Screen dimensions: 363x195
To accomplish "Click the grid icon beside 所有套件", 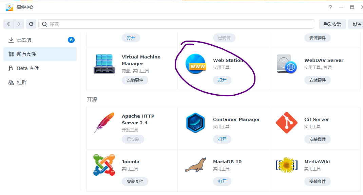I will tap(11, 54).
